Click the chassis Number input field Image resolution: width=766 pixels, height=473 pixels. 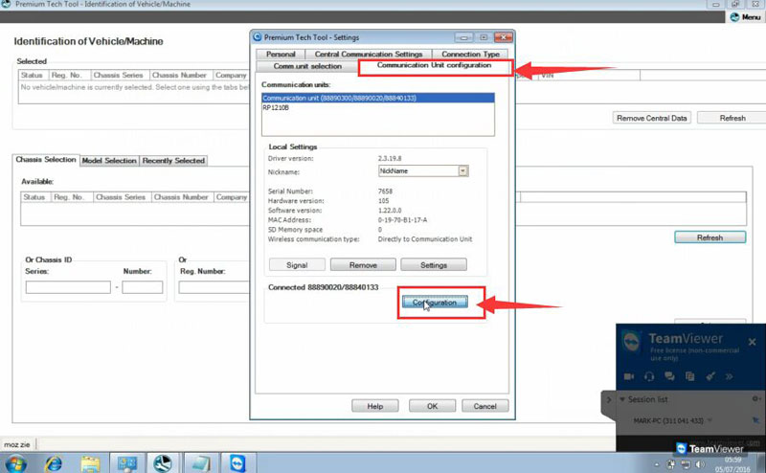coord(142,287)
